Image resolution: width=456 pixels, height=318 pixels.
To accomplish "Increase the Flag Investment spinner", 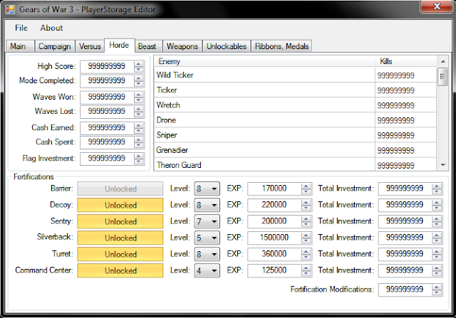I will 139,156.
